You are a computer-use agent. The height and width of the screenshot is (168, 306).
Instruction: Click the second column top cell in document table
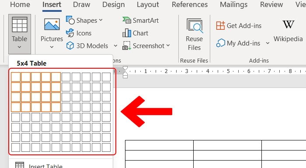[228, 145]
